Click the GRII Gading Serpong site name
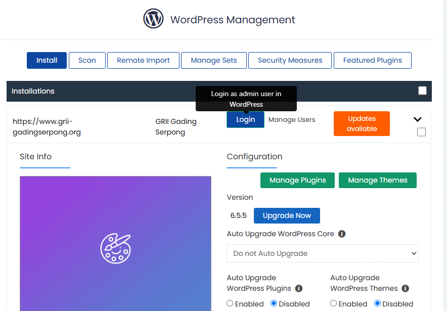This screenshot has width=447, height=311. point(176,126)
